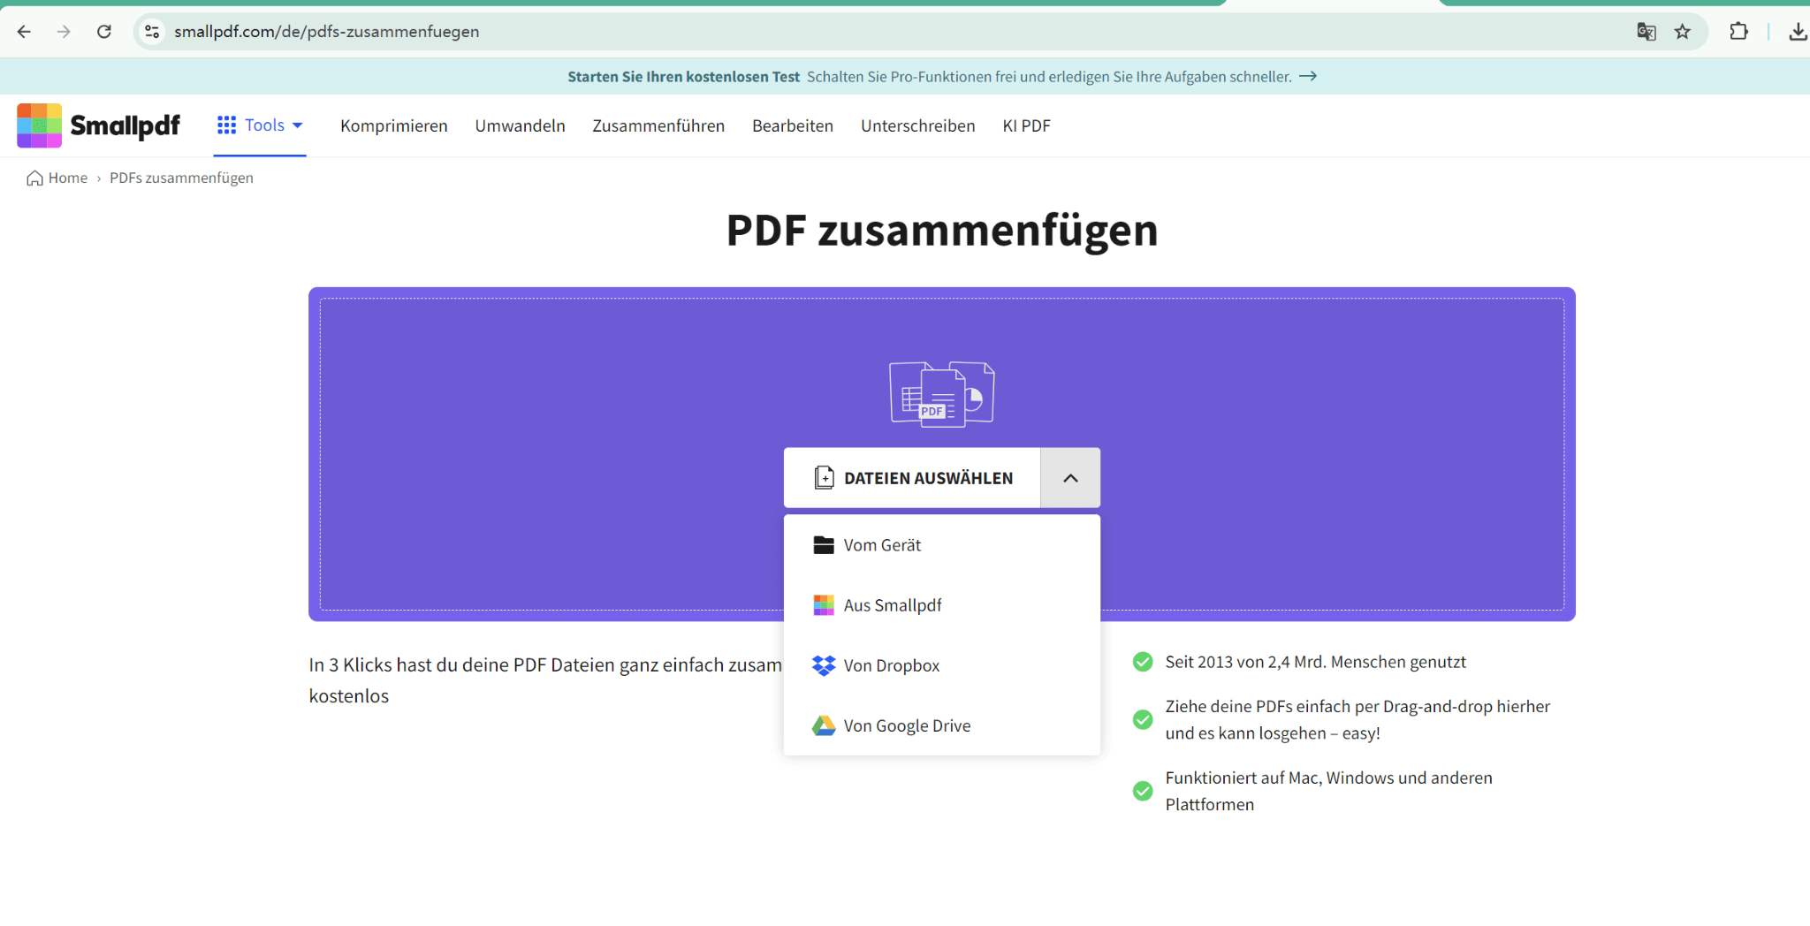The width and height of the screenshot is (1810, 926).
Task: Go back with the browser back arrow
Action: click(x=24, y=32)
